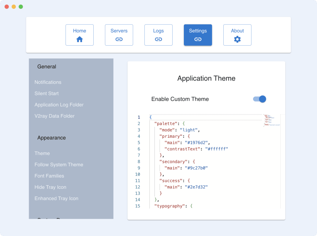Click the house icon under Home
This screenshot has width=317, height=236.
(x=79, y=39)
